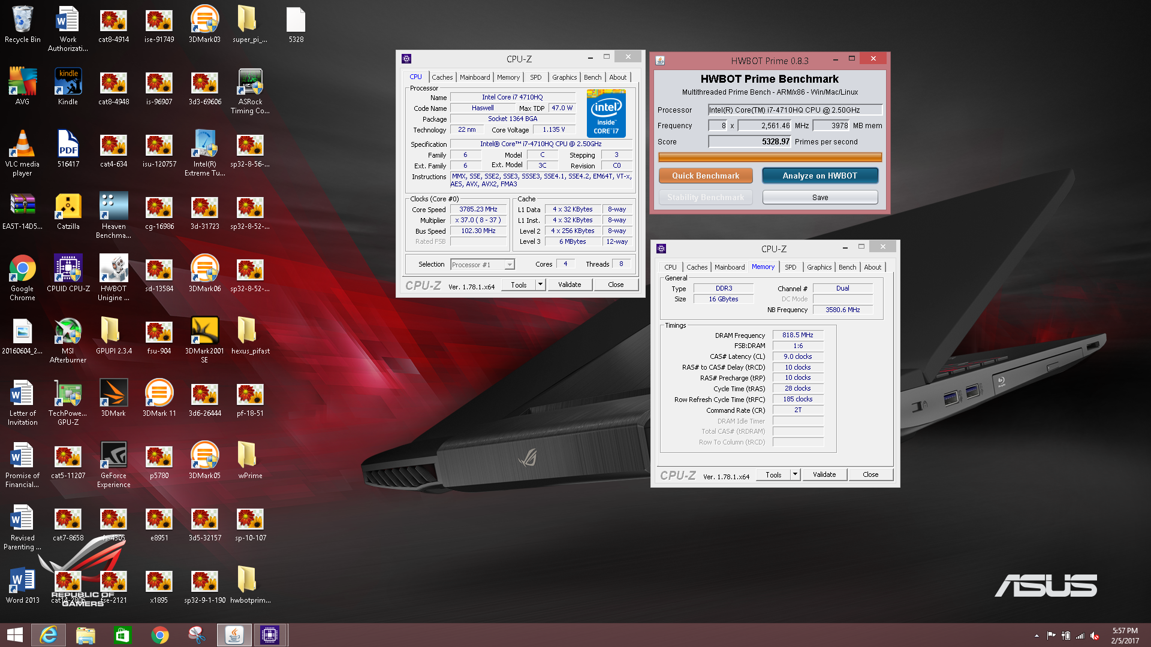Screen dimensions: 1151x647
Task: Launch GeForce Experience shortcut
Action: (x=114, y=464)
